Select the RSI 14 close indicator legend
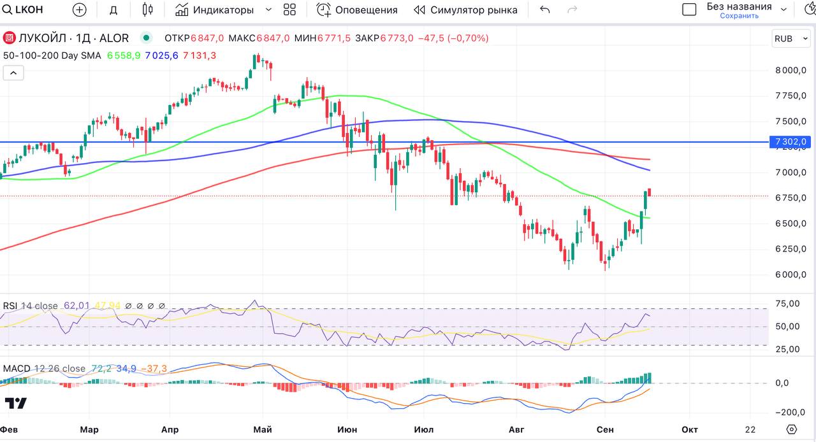Viewport: 816px width, 442px height. pos(31,306)
